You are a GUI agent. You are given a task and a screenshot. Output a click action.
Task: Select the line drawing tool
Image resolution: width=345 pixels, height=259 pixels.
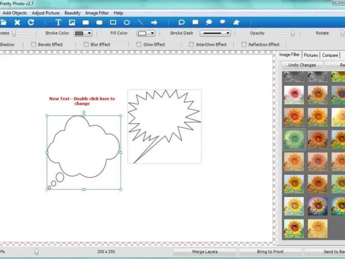click(x=141, y=22)
